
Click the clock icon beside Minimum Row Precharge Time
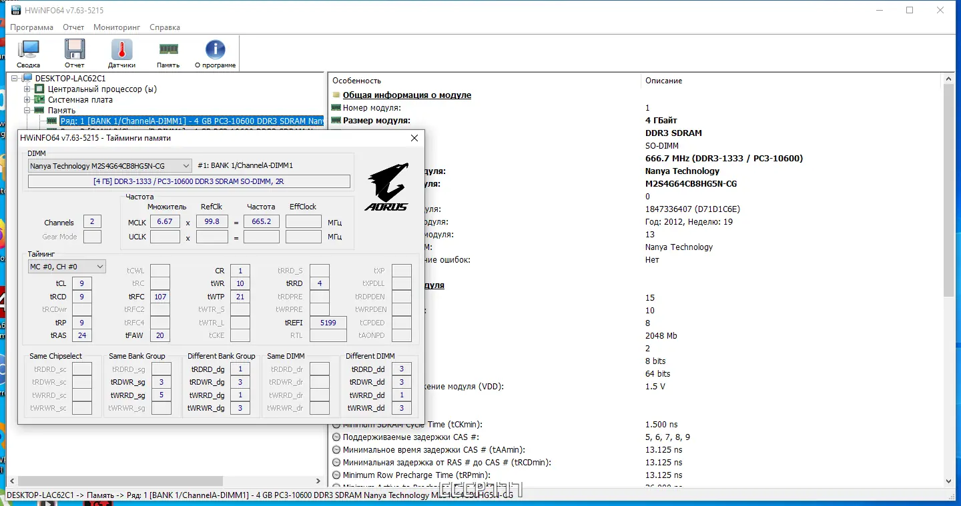337,475
